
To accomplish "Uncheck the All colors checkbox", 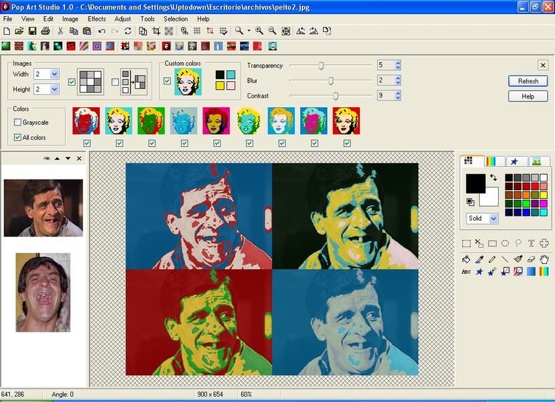I will pos(18,137).
